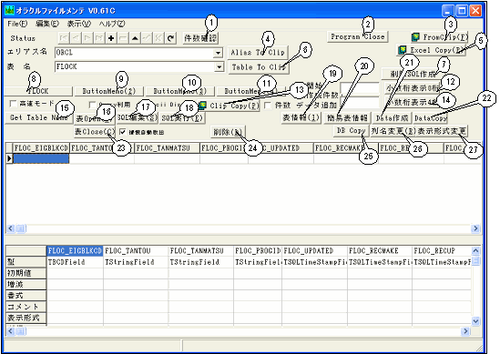Enable the Query利用 checkbox
This screenshot has width=500, height=354.
[92, 104]
